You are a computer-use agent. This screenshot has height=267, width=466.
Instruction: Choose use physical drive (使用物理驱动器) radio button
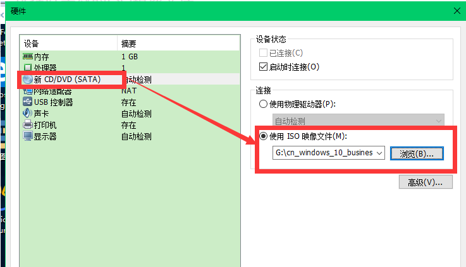[264, 104]
